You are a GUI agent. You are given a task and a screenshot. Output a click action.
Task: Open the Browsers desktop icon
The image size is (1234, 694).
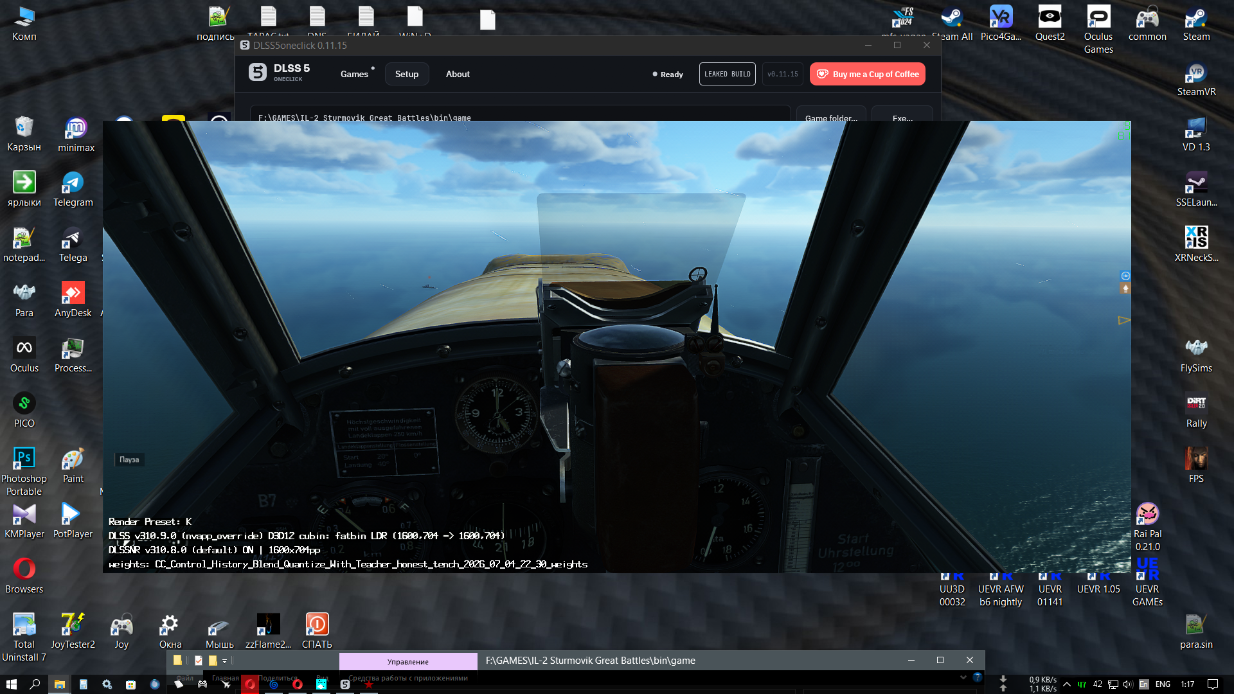(24, 576)
